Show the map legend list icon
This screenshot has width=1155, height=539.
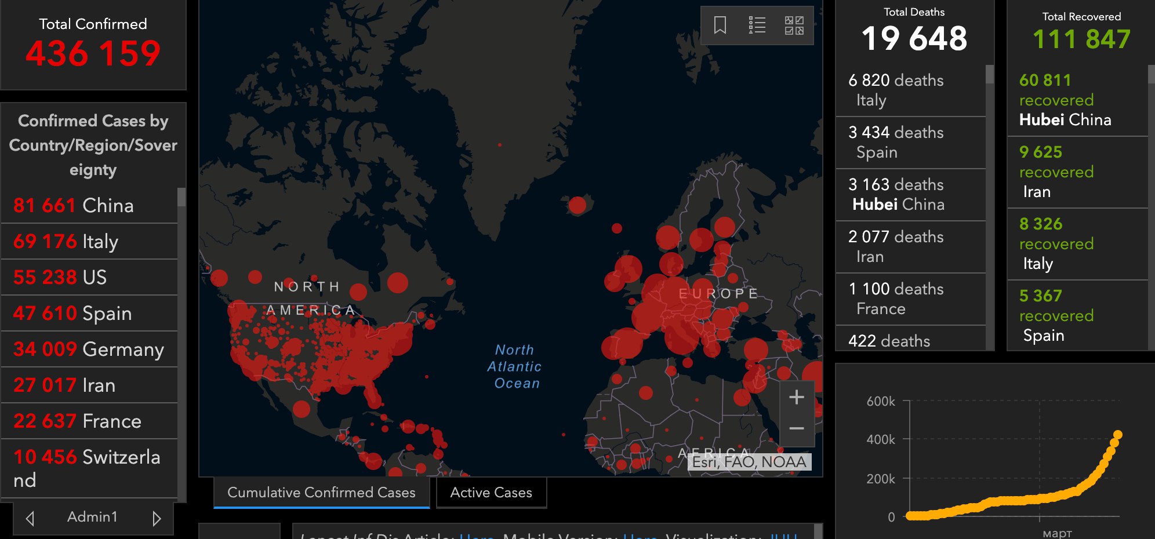[x=757, y=26]
